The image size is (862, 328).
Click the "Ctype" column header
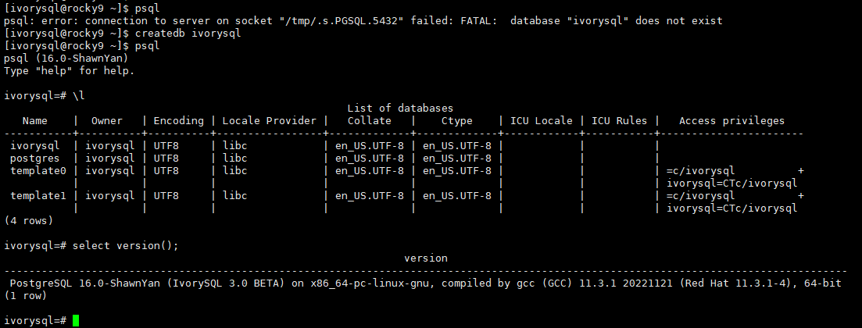point(457,121)
